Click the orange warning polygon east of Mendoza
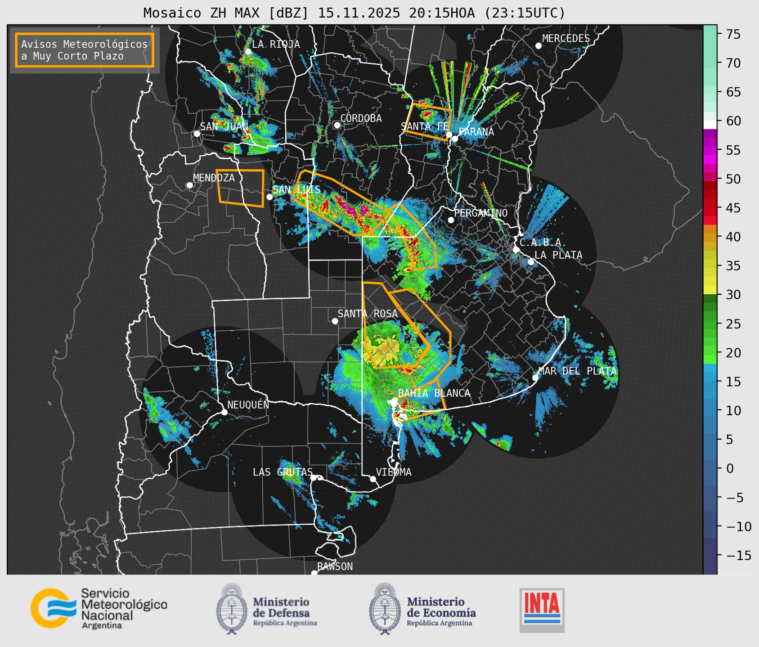The image size is (759, 647). (240, 188)
